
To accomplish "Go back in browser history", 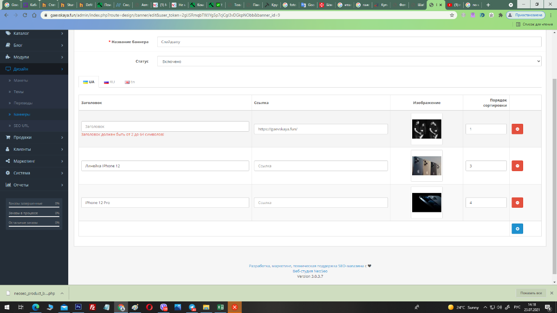I will pos(6,15).
